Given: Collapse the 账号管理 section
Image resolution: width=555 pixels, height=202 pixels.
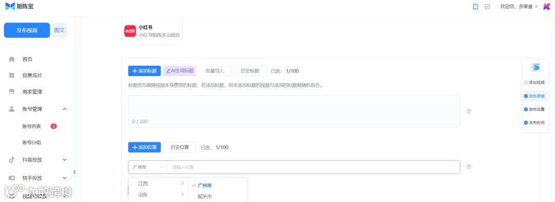Looking at the screenshot, I should pos(64,109).
